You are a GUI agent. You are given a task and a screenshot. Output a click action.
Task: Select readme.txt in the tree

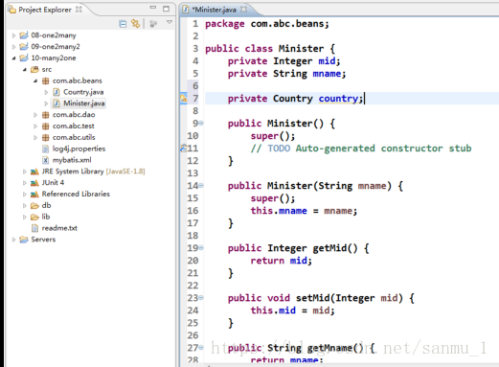pyautogui.click(x=59, y=228)
